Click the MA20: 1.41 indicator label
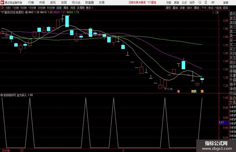The height and width of the screenshot is (152, 236). tap(59, 12)
